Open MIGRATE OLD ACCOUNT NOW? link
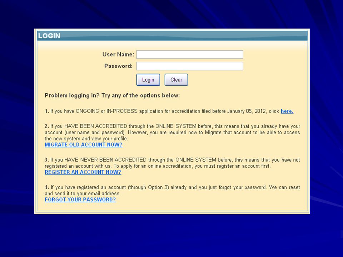The height and width of the screenshot is (257, 343). point(84,145)
